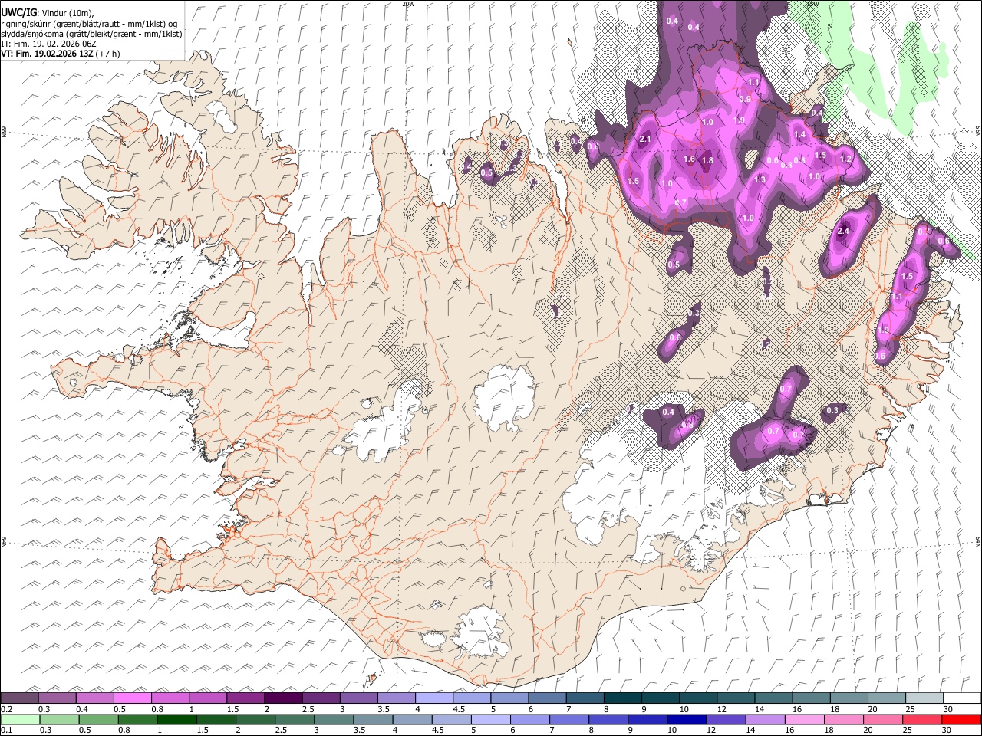Image resolution: width=982 pixels, height=736 pixels.
Task: Click the 1.3 precipitation value on the map
Action: tap(760, 179)
